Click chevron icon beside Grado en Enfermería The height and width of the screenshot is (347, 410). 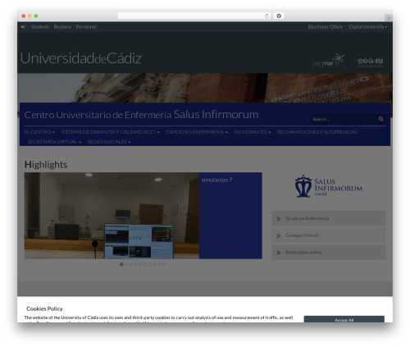(278, 219)
